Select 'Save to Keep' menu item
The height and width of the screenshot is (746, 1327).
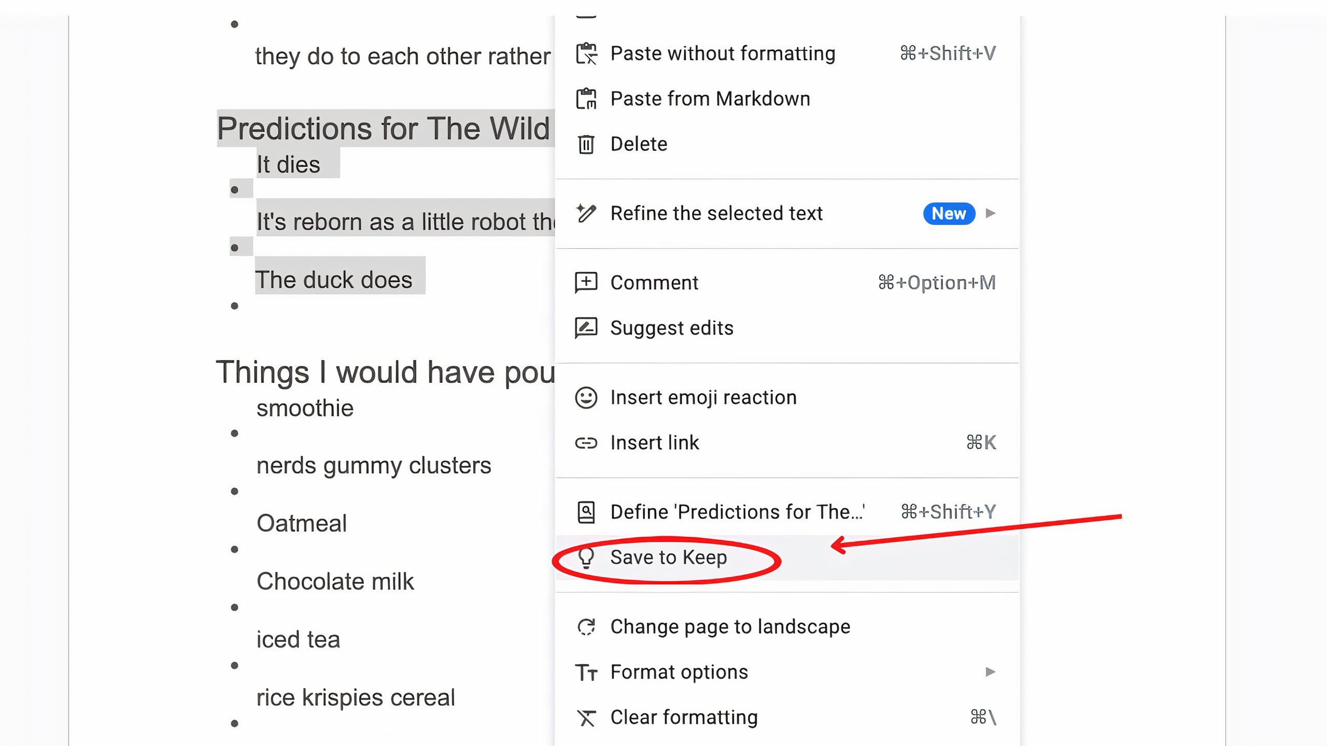(x=668, y=556)
